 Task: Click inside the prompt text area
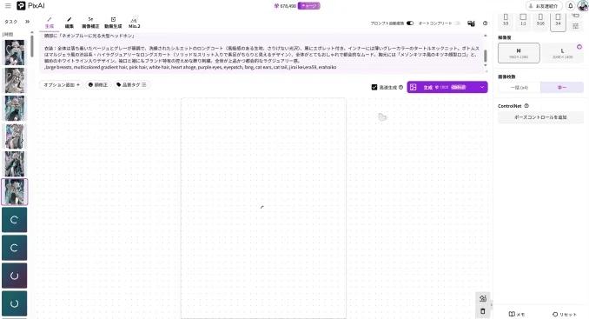pyautogui.click(x=261, y=53)
